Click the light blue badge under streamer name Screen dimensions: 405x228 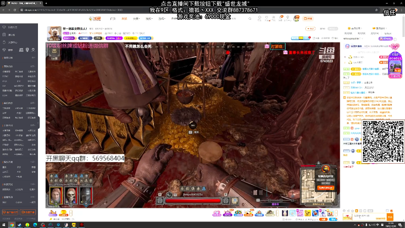click(x=145, y=39)
